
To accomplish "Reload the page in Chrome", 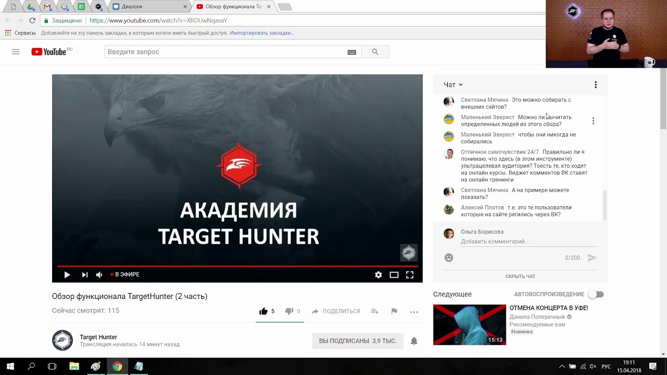I will coord(32,20).
